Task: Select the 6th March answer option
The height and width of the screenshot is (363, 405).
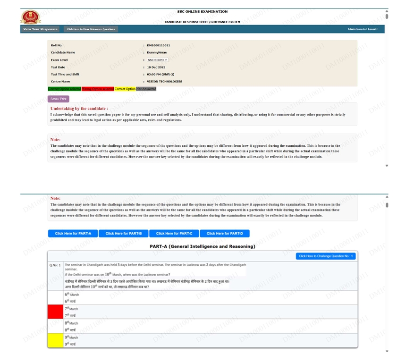Action: point(72,297)
